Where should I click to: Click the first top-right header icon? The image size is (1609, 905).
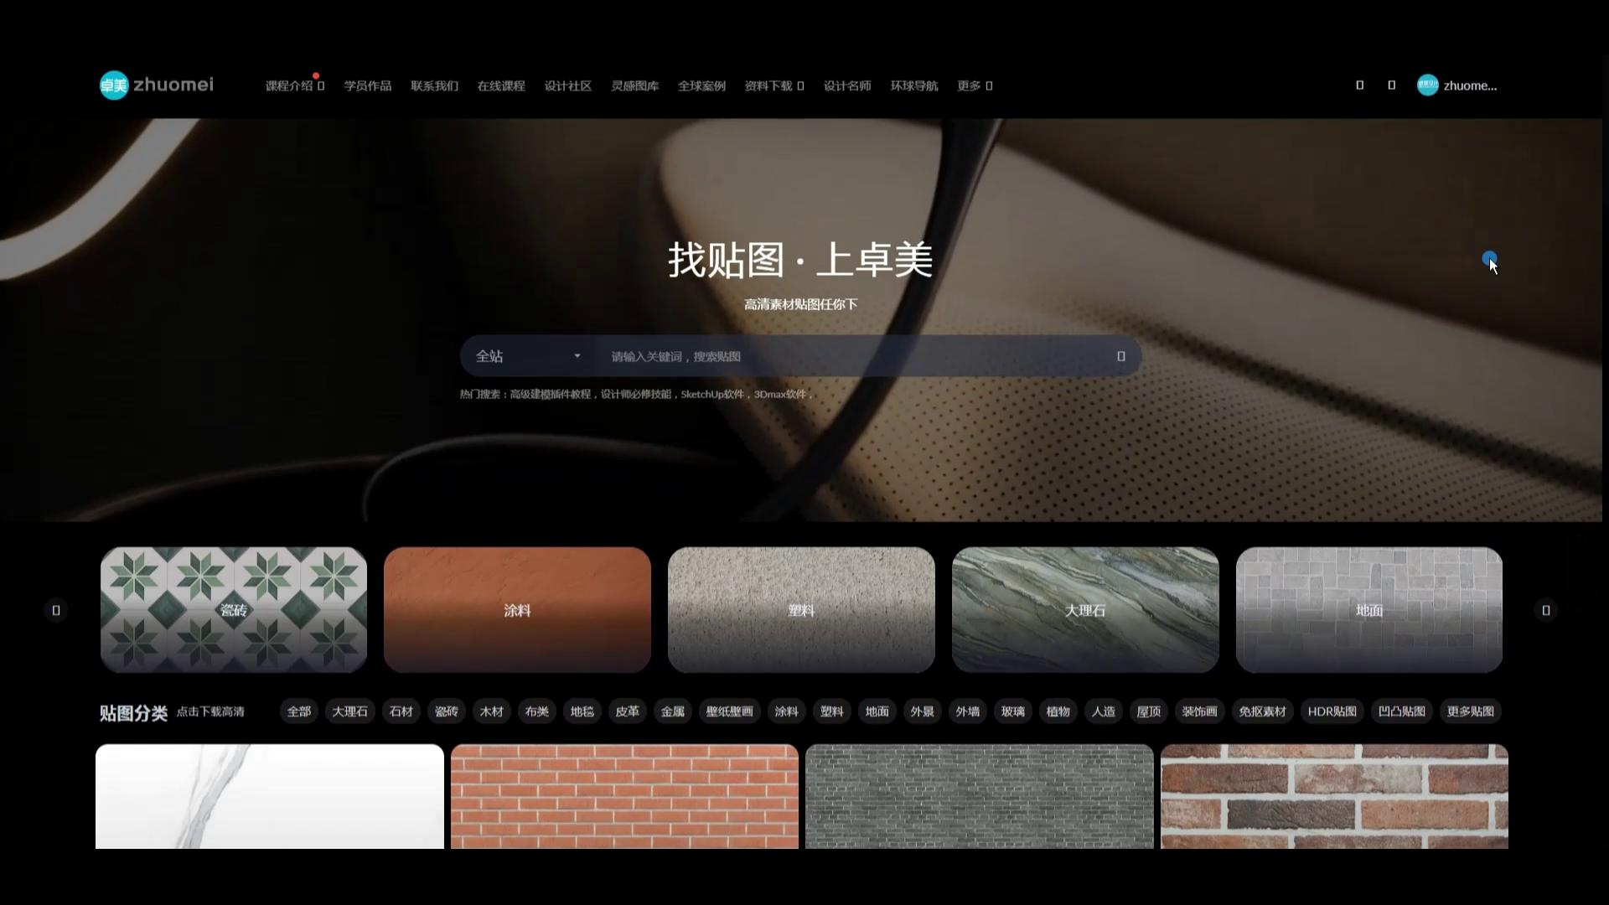1359,85
